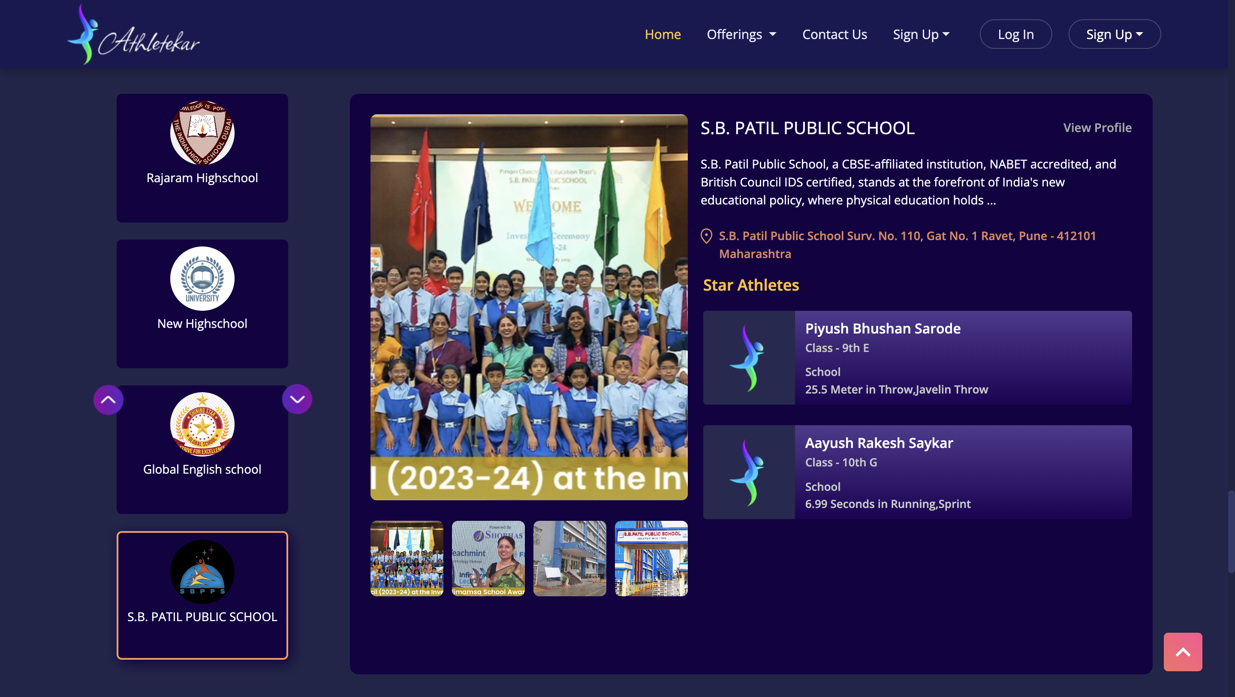Screen dimensions: 1235x697
Task: Go to previous schools with up chevron
Action: click(108, 400)
